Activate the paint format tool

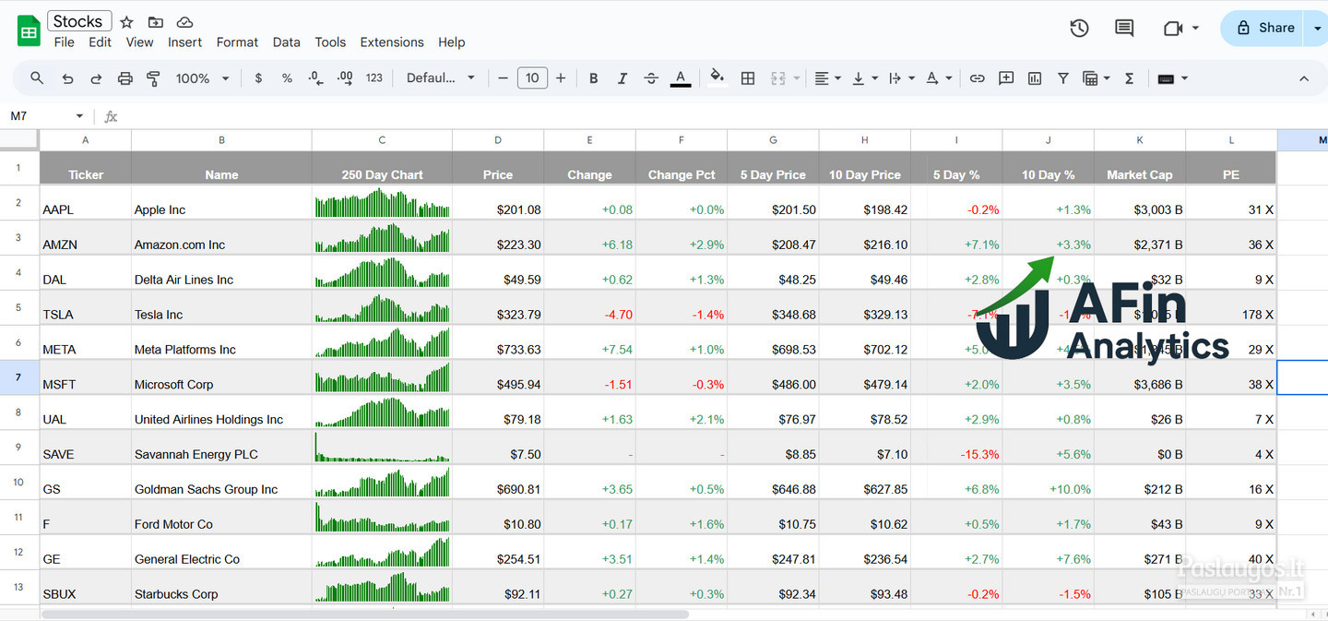[x=154, y=78]
